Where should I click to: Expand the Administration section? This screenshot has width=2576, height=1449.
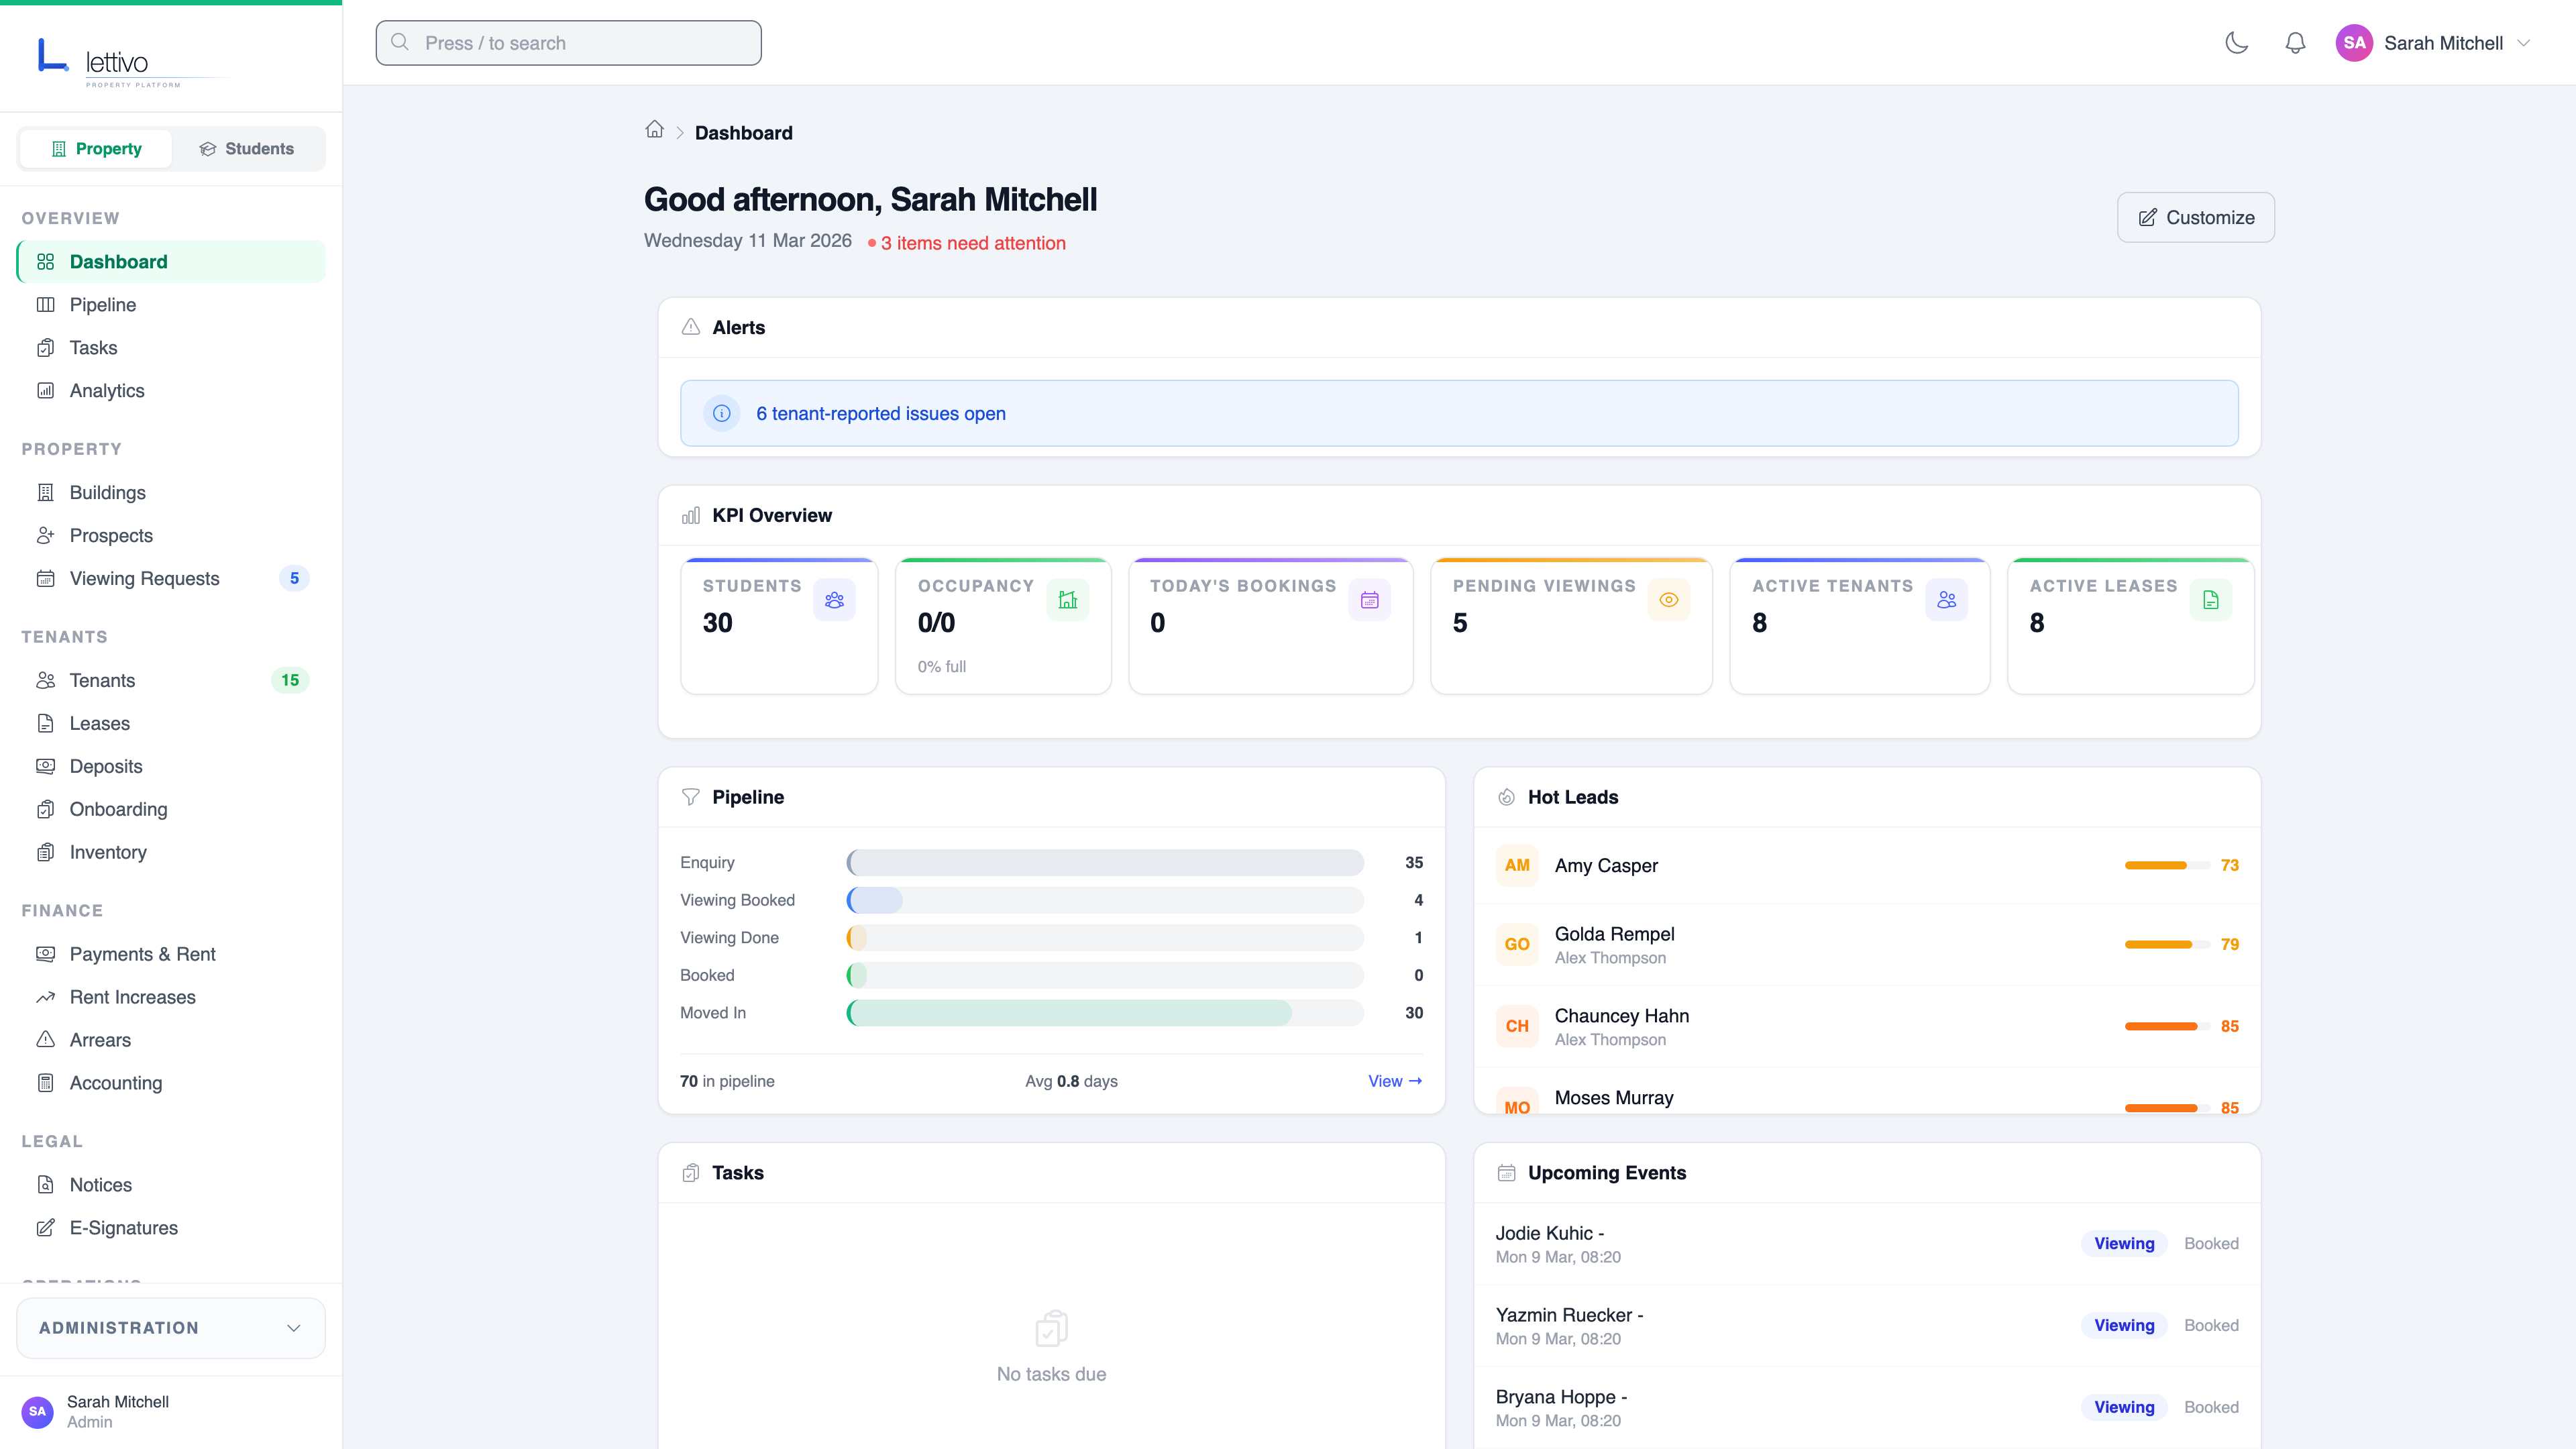pyautogui.click(x=170, y=1327)
